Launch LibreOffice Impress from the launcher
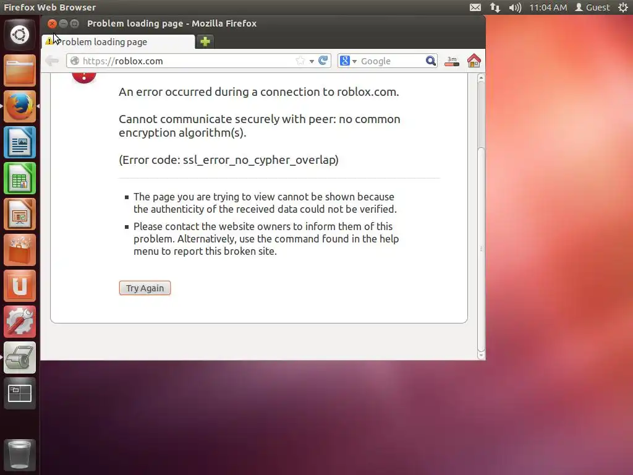The width and height of the screenshot is (633, 475). coord(20,214)
